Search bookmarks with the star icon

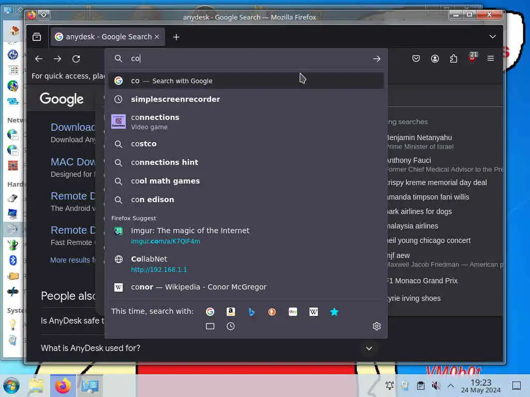[334, 312]
